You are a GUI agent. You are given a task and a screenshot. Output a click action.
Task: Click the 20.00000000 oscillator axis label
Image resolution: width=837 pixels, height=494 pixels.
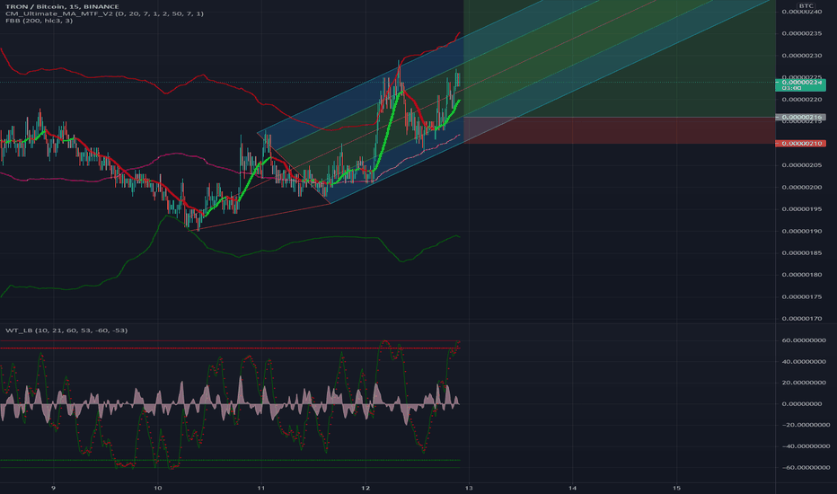(x=804, y=383)
